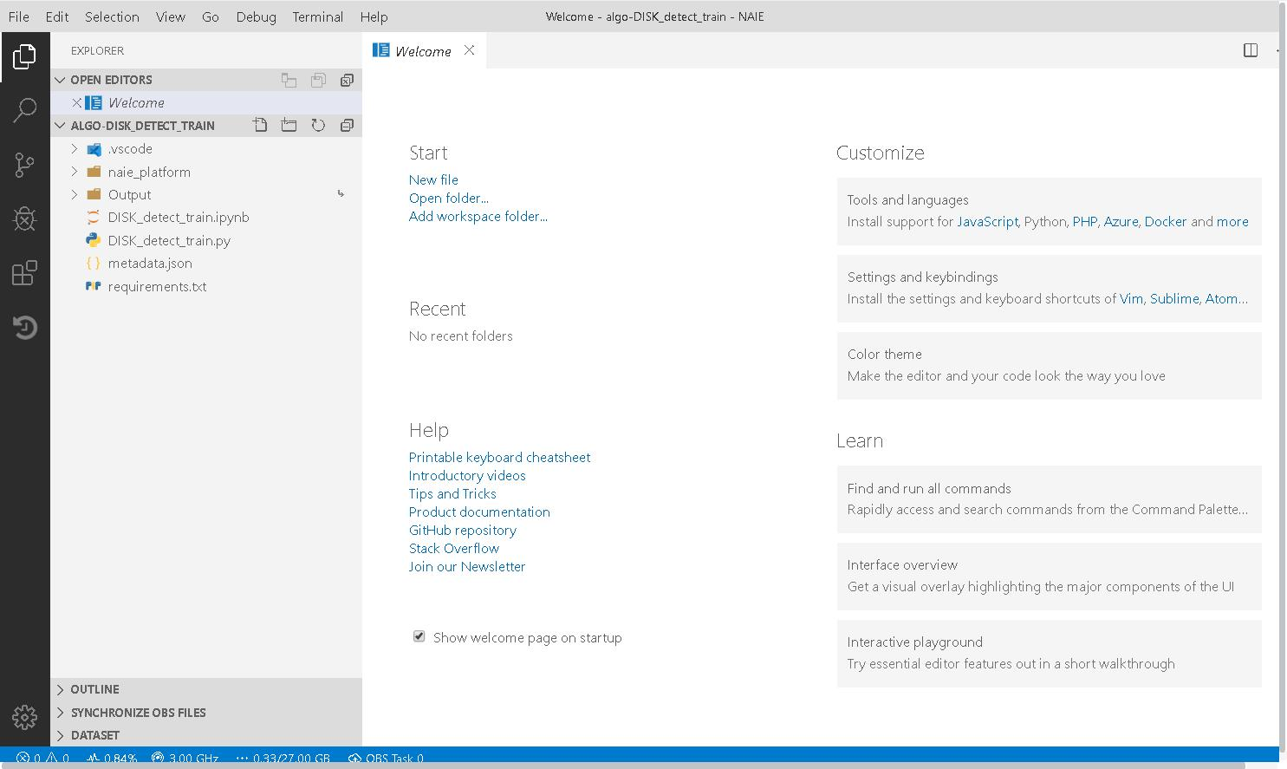
Task: Open the Interactive playground card
Action: pos(1049,653)
